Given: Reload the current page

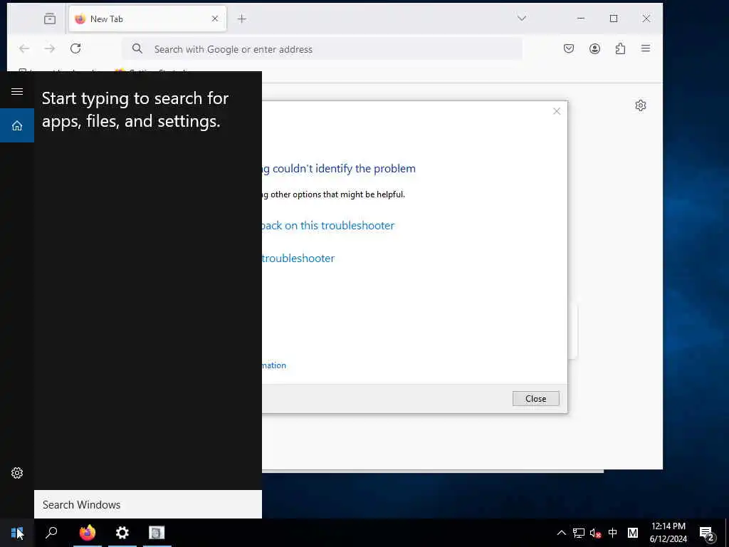Looking at the screenshot, I should [75, 48].
